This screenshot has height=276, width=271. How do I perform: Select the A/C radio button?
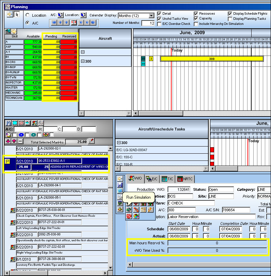(x=28, y=23)
